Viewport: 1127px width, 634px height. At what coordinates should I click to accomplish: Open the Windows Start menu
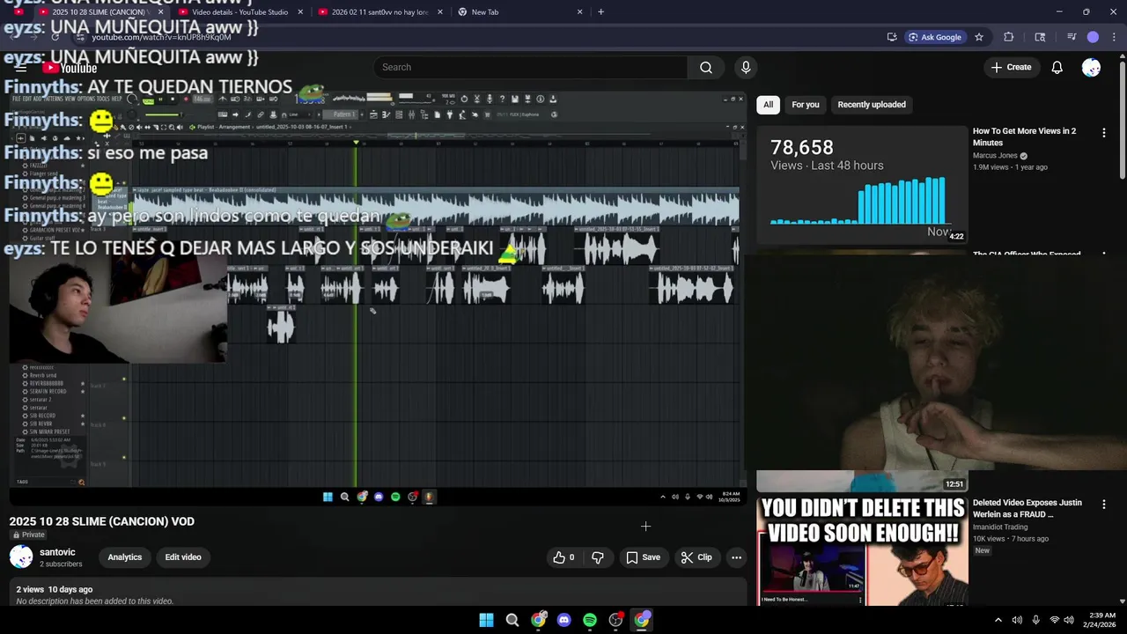[x=486, y=620]
